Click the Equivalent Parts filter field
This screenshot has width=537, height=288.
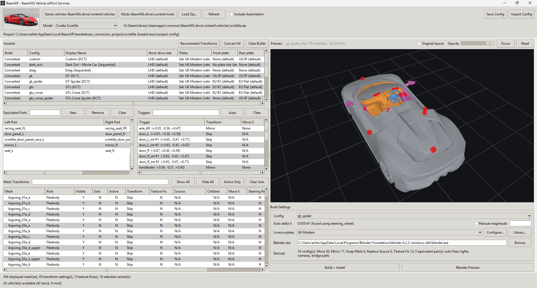45,113
